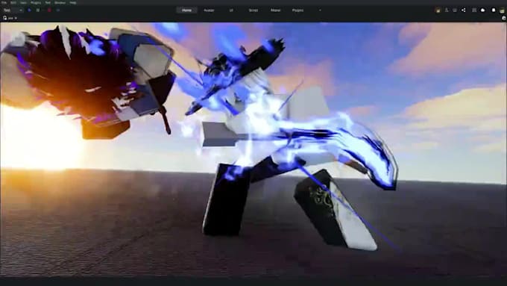The image size is (507, 286).
Task: Switch to the Script tab
Action: [x=253, y=10]
